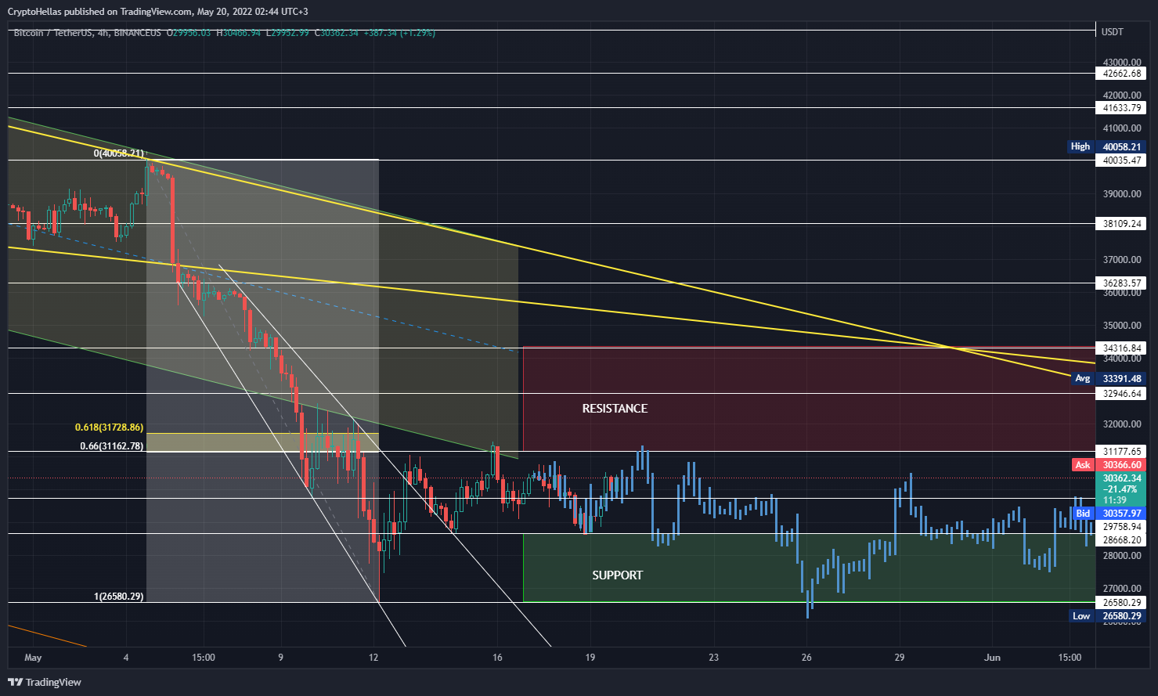Click the 34316.84 level label
Screen dimensions: 1158x696
1122,348
